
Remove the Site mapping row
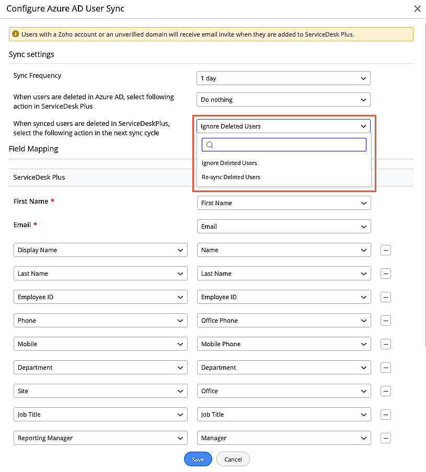coord(386,391)
